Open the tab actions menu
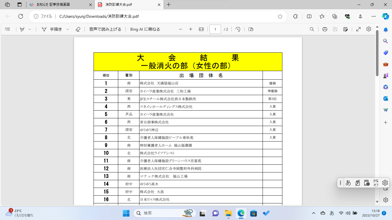Image resolution: width=392 pixels, height=220 pixels. point(20,5)
